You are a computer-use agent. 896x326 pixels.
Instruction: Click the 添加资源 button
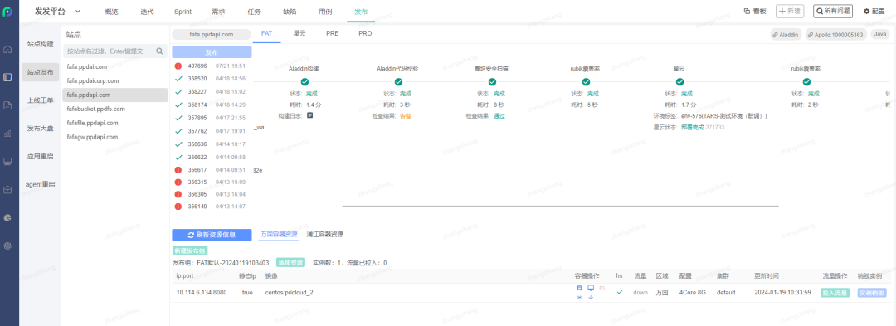[290, 263]
